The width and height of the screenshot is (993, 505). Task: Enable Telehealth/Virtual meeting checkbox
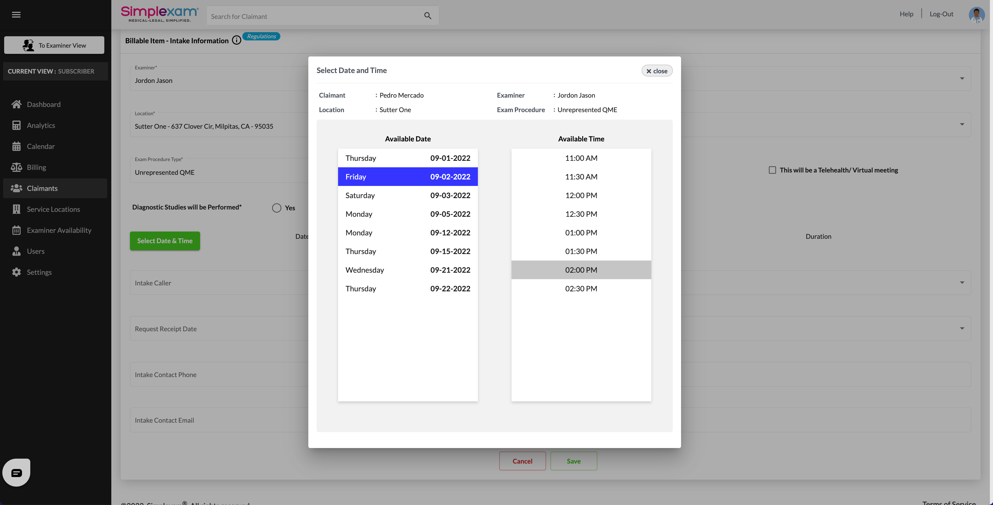[772, 170]
